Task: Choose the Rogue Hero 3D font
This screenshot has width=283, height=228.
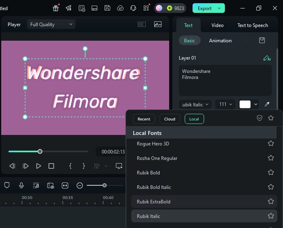Action: pos(204,144)
